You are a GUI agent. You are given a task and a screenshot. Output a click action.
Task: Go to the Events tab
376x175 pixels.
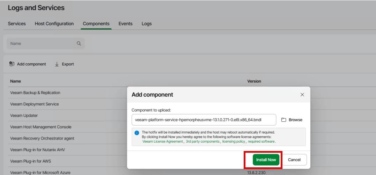pos(125,24)
